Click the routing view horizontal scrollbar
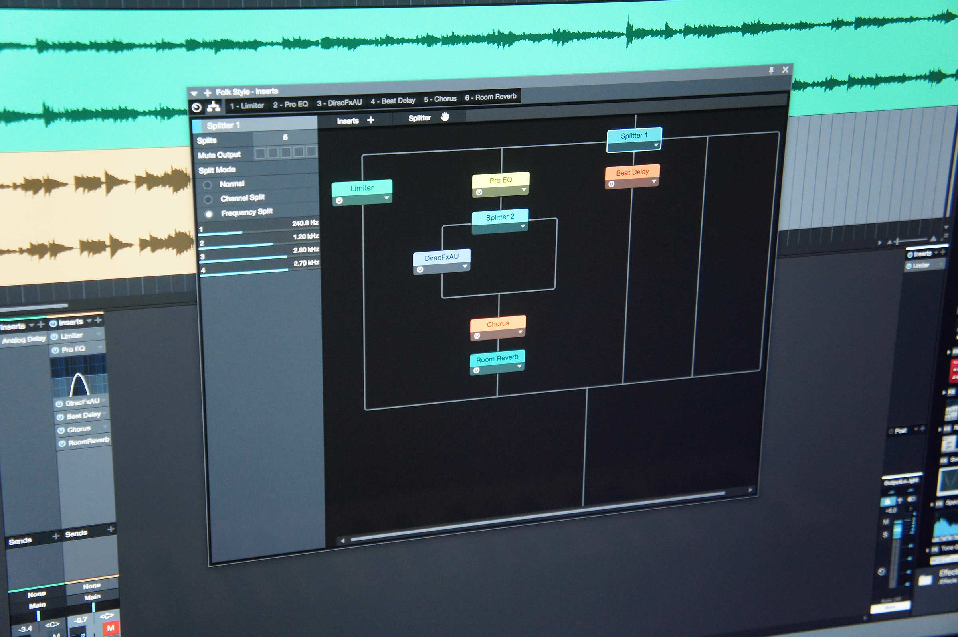 click(x=537, y=517)
